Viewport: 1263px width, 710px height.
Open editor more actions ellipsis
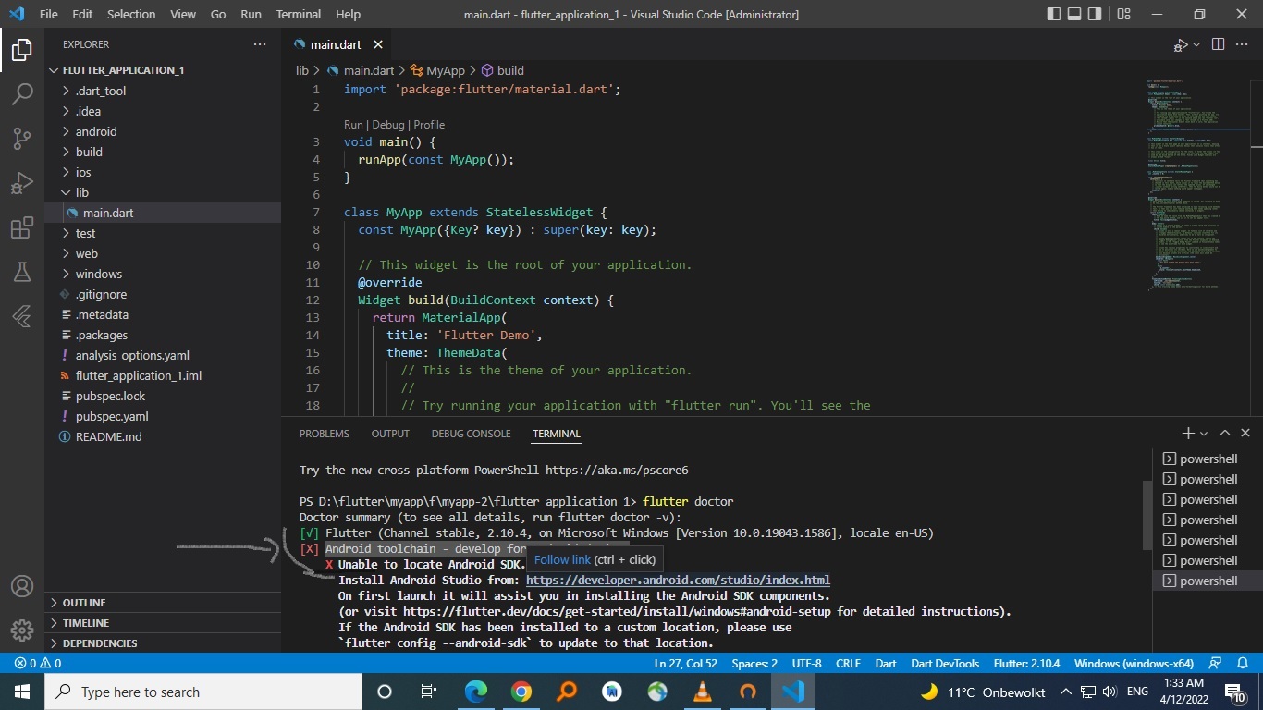pos(1244,44)
